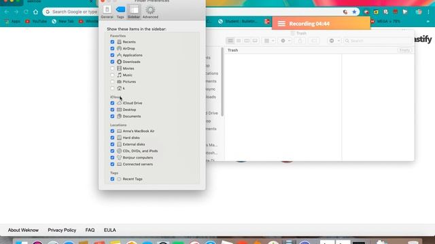The height and width of the screenshot is (244, 435).
Task: Click the Empty button in Trash window
Action: (405, 50)
